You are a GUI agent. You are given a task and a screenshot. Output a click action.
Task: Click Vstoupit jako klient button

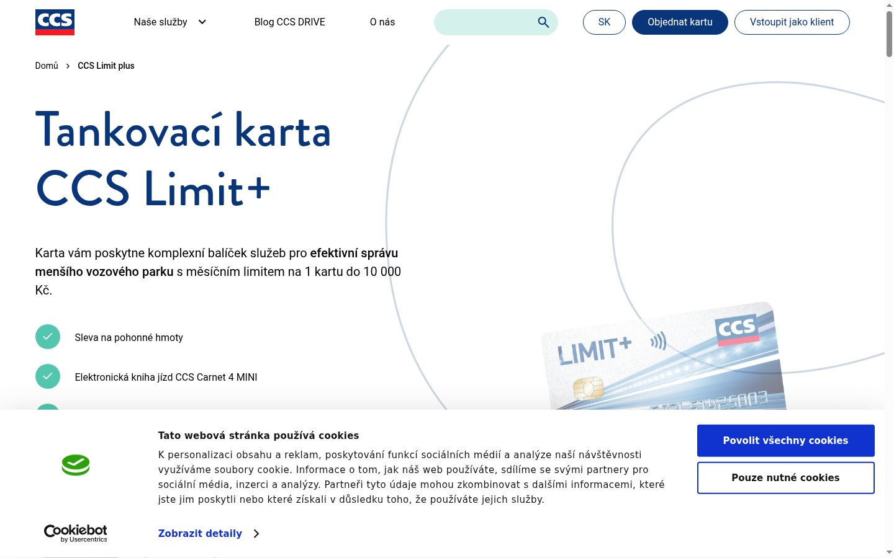[x=792, y=22]
